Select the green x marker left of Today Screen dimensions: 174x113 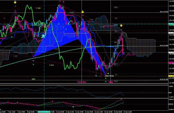coord(106,82)
